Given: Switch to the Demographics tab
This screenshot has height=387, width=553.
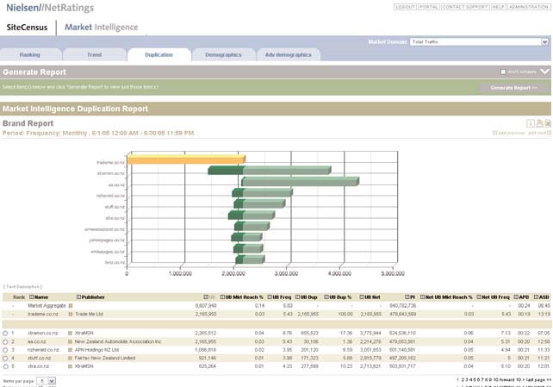Looking at the screenshot, I should click(223, 54).
